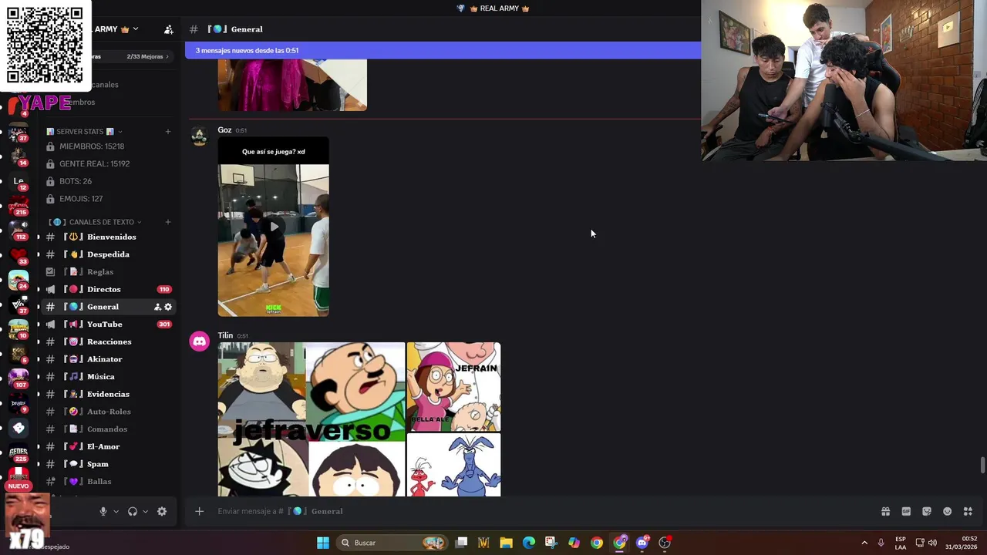Screen dimensions: 987x555
Task: Open the server icon with the 112 badge
Action: pyautogui.click(x=19, y=230)
